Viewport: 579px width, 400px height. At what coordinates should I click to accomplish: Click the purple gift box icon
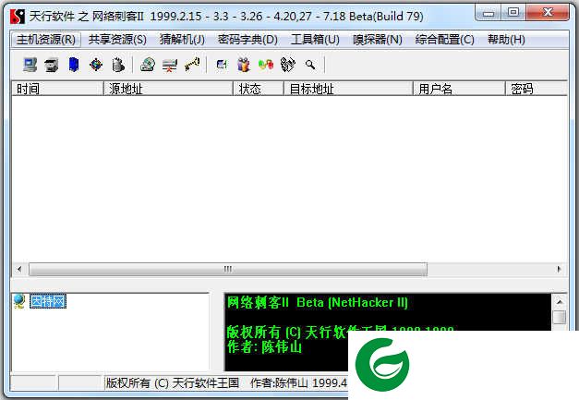(244, 65)
